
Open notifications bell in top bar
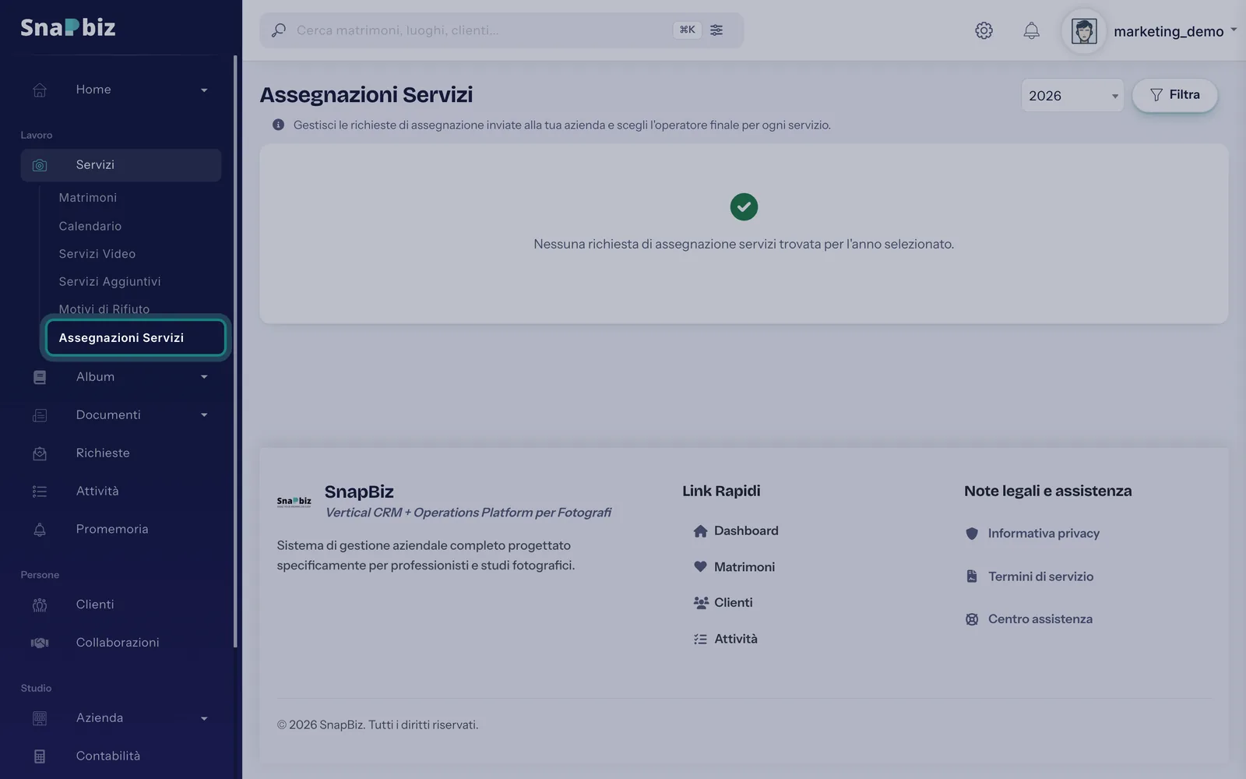[1031, 30]
